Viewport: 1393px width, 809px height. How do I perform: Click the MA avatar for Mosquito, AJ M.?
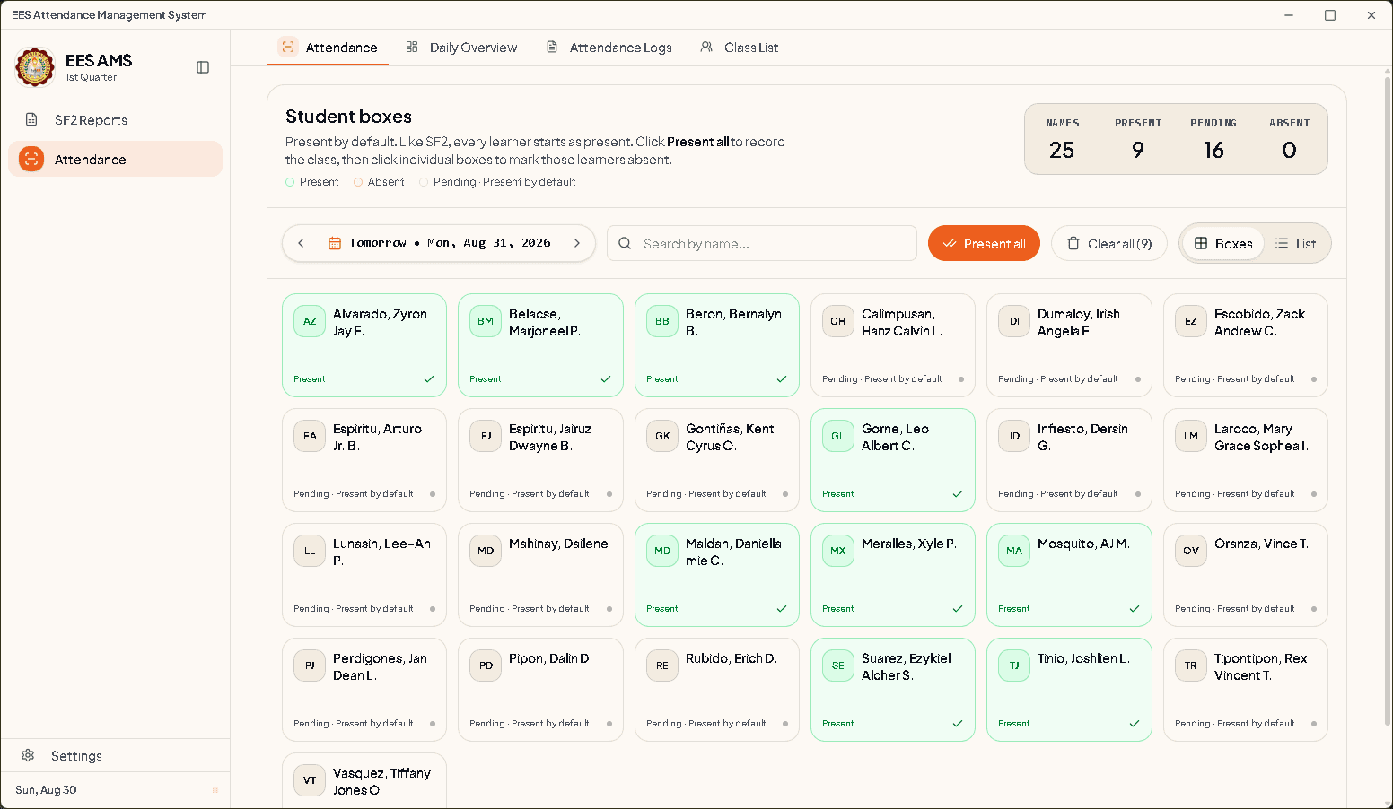point(1014,551)
